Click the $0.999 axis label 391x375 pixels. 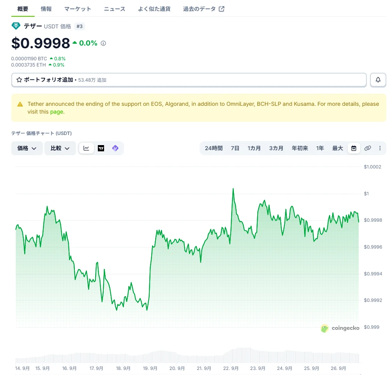(372, 327)
